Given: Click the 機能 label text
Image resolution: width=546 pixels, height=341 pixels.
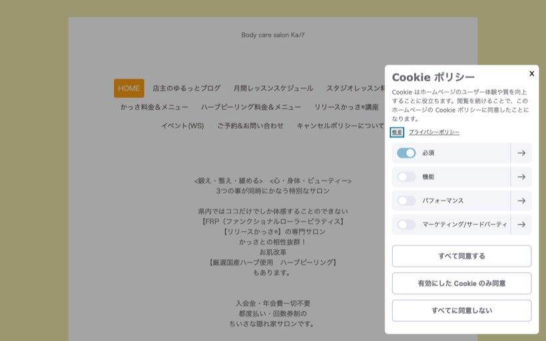Looking at the screenshot, I should point(428,177).
